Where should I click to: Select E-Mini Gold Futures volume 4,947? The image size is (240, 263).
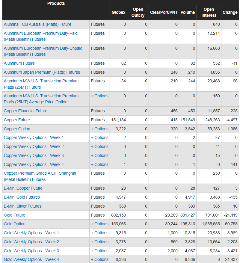click(x=190, y=197)
